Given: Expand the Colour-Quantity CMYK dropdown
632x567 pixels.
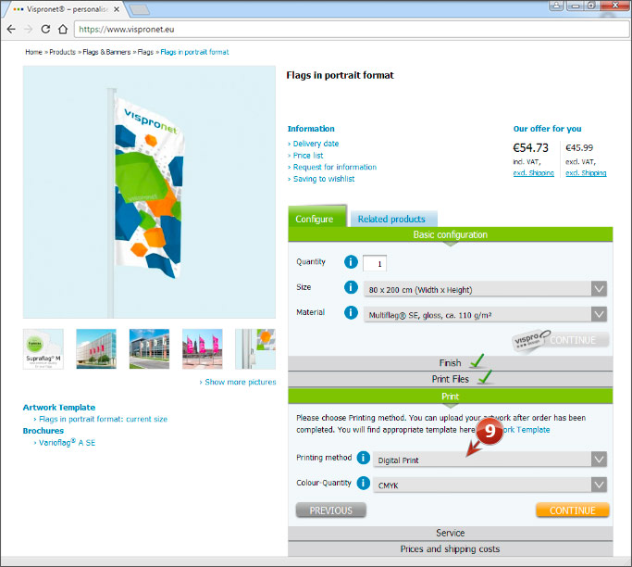Looking at the screenshot, I should coord(490,485).
